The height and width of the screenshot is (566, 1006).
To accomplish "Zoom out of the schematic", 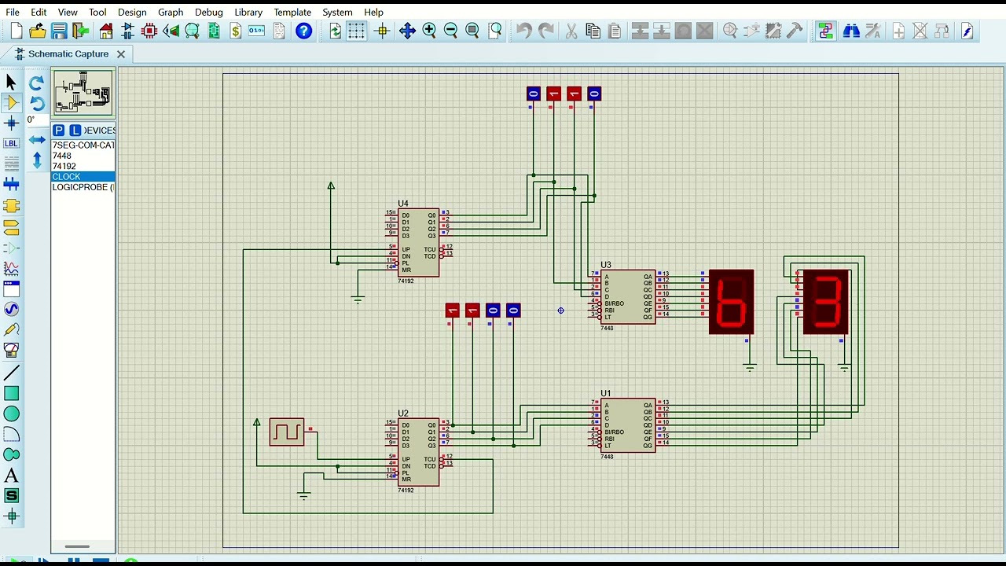I will click(x=450, y=31).
